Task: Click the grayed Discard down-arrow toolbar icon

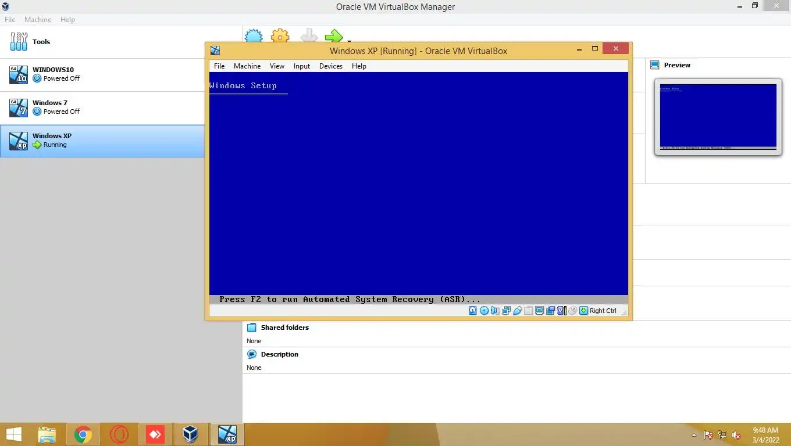Action: 309,36
